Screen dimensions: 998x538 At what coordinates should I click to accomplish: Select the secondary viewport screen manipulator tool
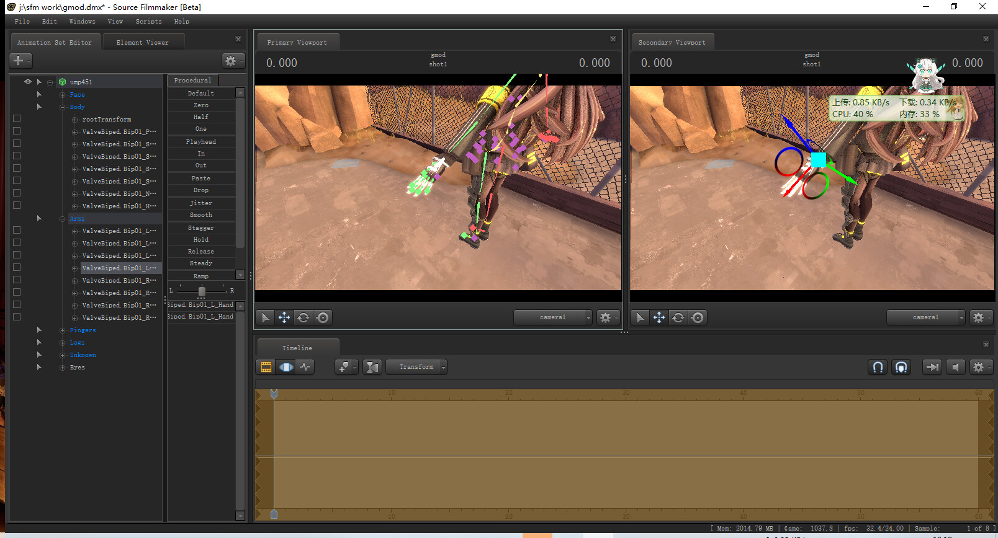pyautogui.click(x=698, y=317)
